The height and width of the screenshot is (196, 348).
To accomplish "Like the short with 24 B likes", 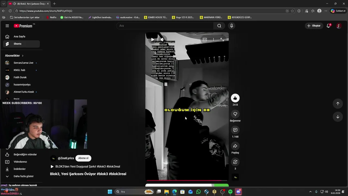I will click(235, 98).
